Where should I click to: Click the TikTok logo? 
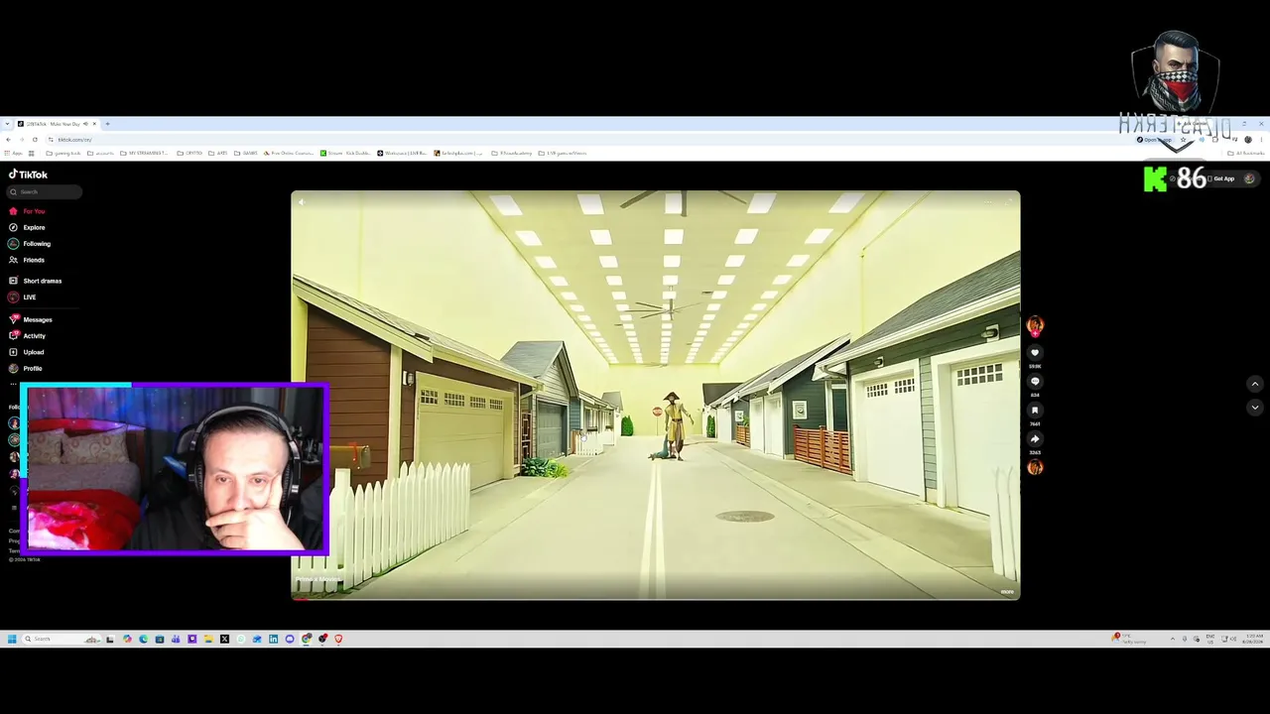pyautogui.click(x=29, y=175)
